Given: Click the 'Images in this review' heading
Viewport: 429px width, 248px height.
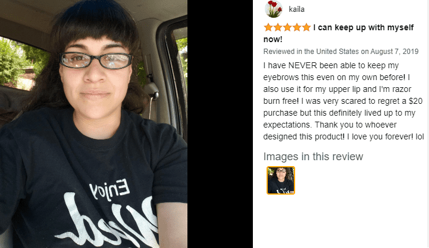Looking at the screenshot, I should tap(313, 157).
